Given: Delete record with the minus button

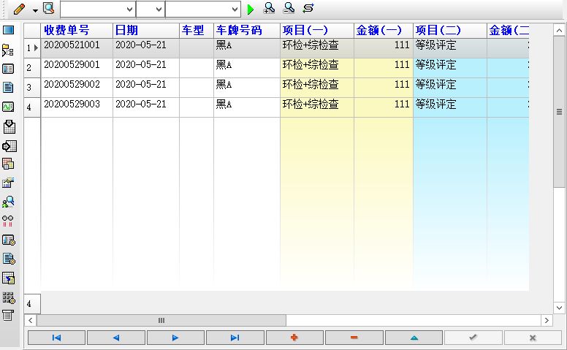Looking at the screenshot, I should pos(354,338).
